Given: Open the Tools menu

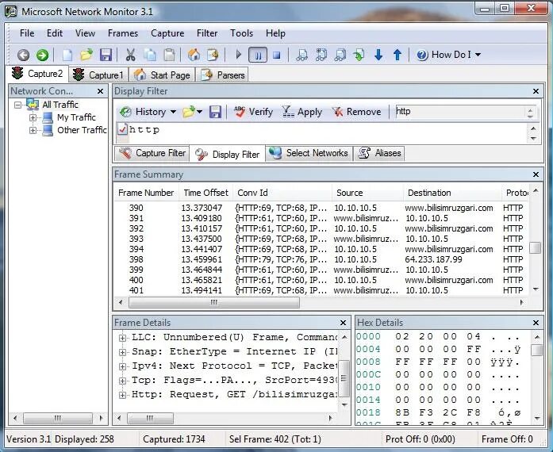Looking at the screenshot, I should pos(241,33).
